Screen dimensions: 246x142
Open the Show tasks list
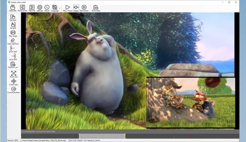coord(96,8)
